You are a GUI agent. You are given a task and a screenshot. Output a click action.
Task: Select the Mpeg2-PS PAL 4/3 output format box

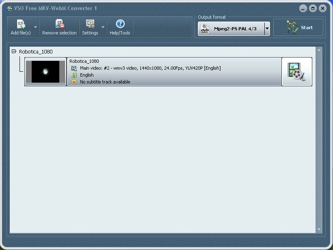[x=234, y=29]
